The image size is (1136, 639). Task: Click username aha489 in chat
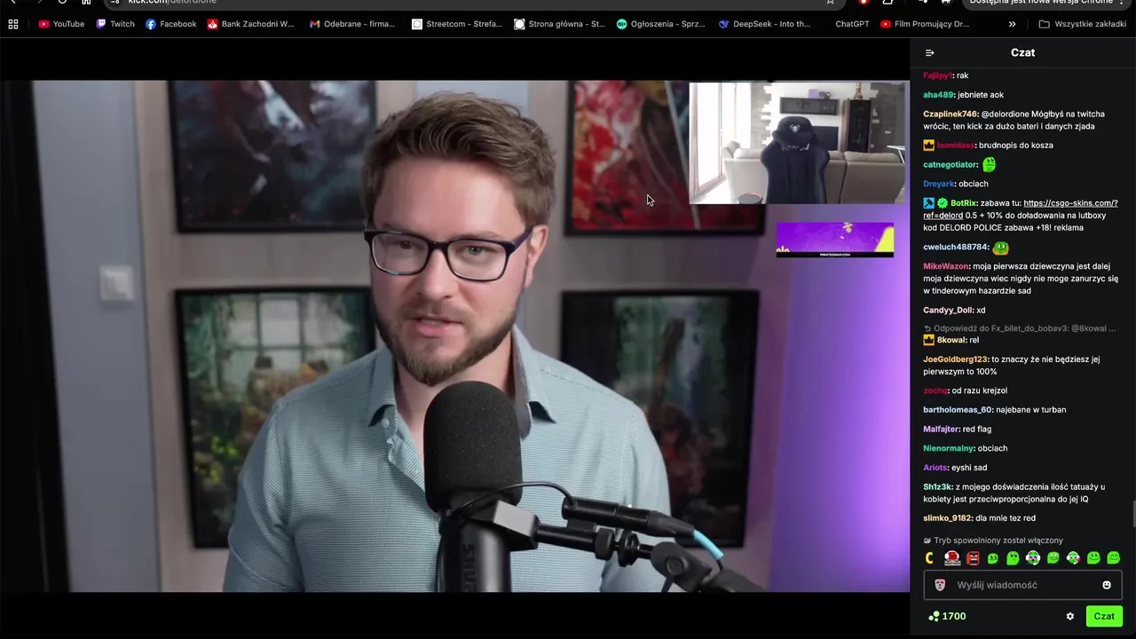pyautogui.click(x=938, y=95)
